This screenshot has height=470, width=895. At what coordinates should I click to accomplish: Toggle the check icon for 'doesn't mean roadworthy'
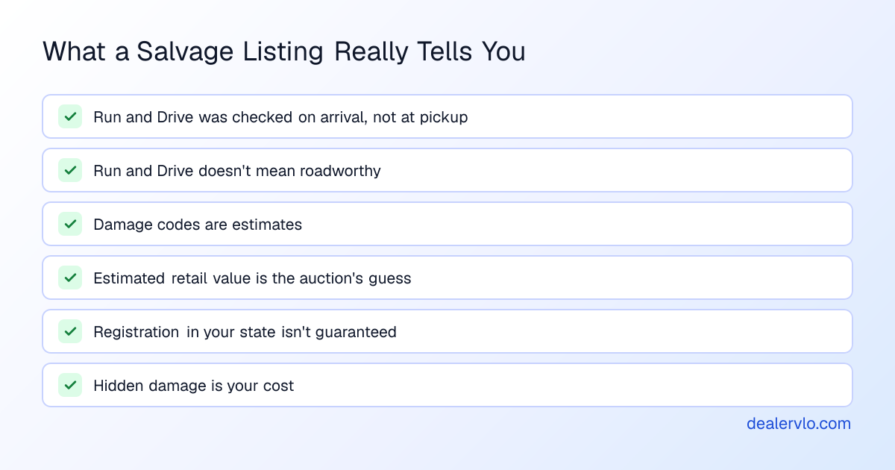pyautogui.click(x=70, y=170)
